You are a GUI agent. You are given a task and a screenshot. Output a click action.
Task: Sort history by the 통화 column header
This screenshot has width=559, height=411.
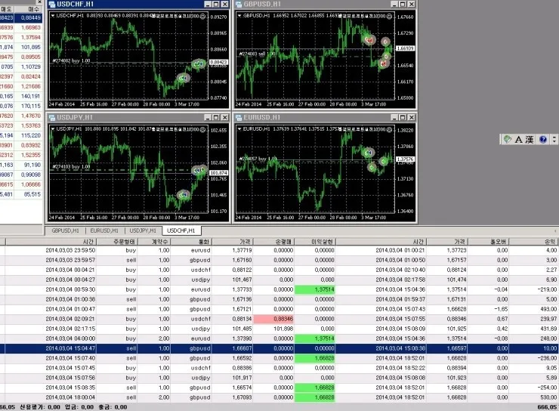tap(191, 242)
